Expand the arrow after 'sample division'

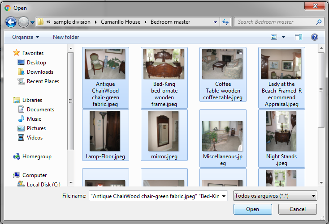coord(95,22)
